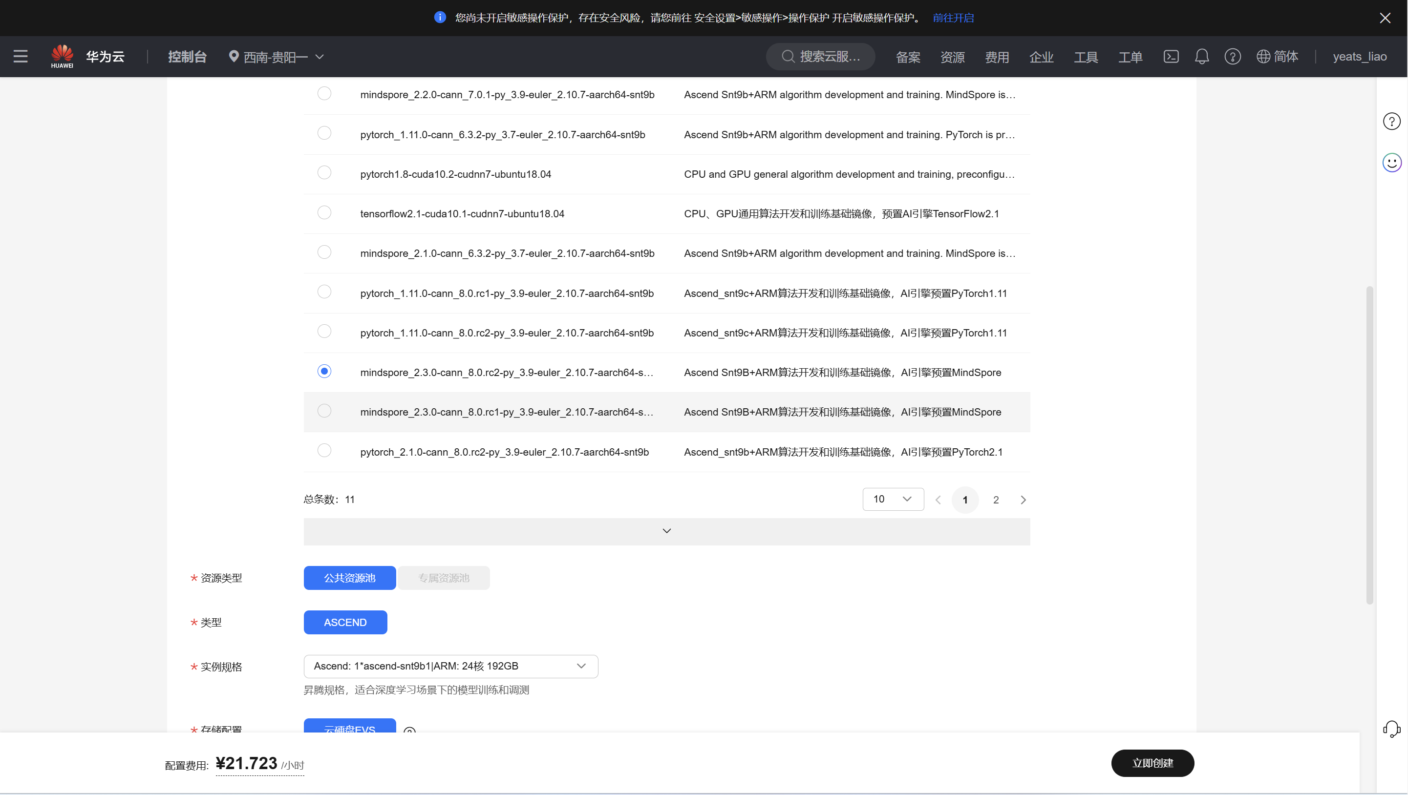Screen dimensions: 1408x795
Task: Select mindspore_2.3.0-cann_8.0.rc1 image radio
Action: click(x=324, y=411)
